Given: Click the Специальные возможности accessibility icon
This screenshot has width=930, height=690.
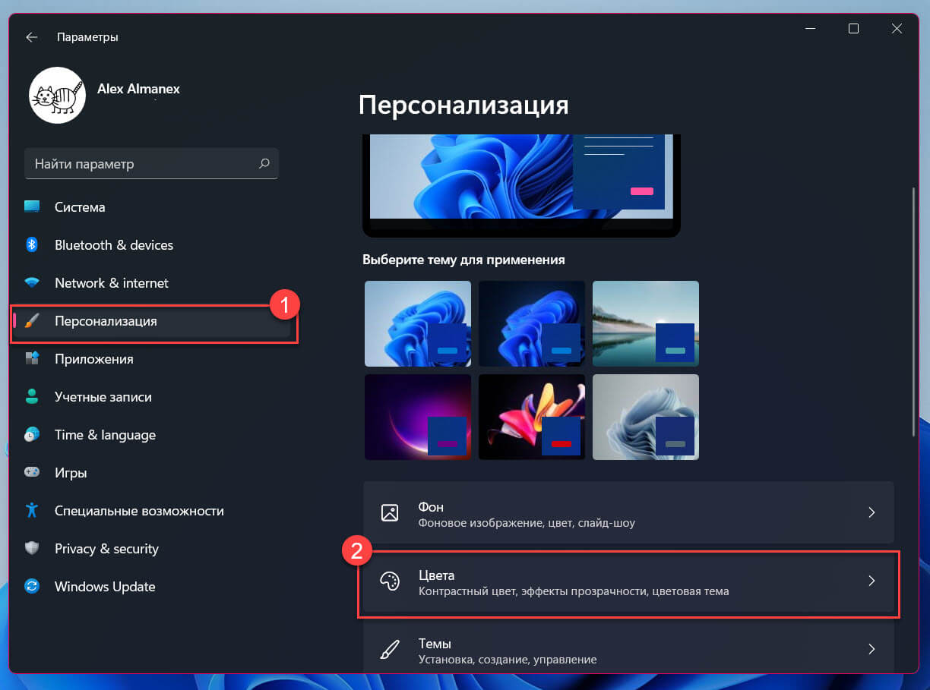Looking at the screenshot, I should (32, 511).
